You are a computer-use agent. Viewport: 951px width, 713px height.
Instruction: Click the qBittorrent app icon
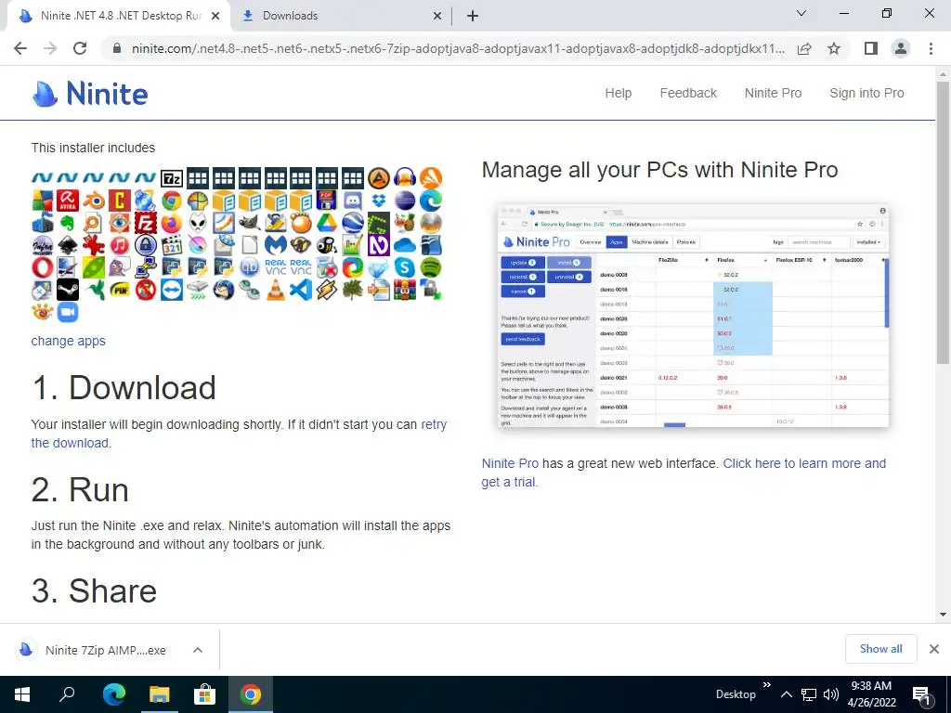click(x=249, y=267)
